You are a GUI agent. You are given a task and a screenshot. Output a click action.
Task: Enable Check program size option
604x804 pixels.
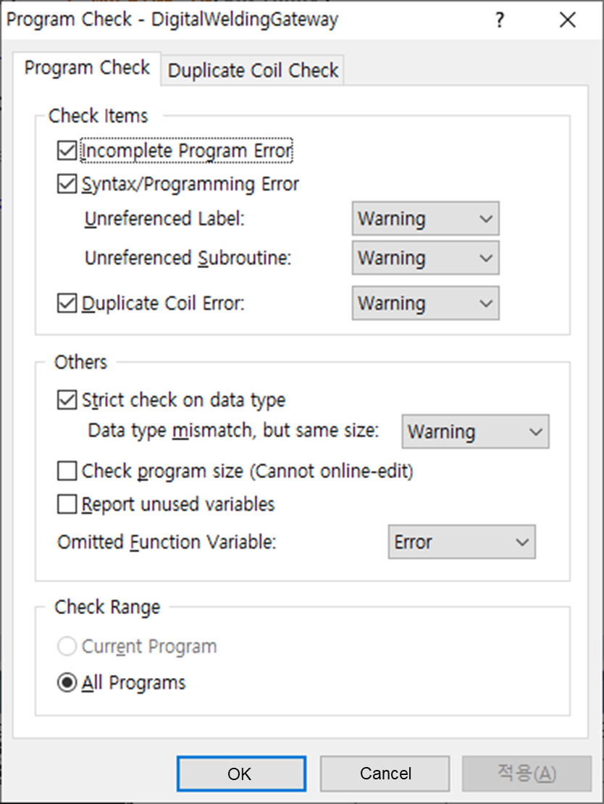(67, 472)
